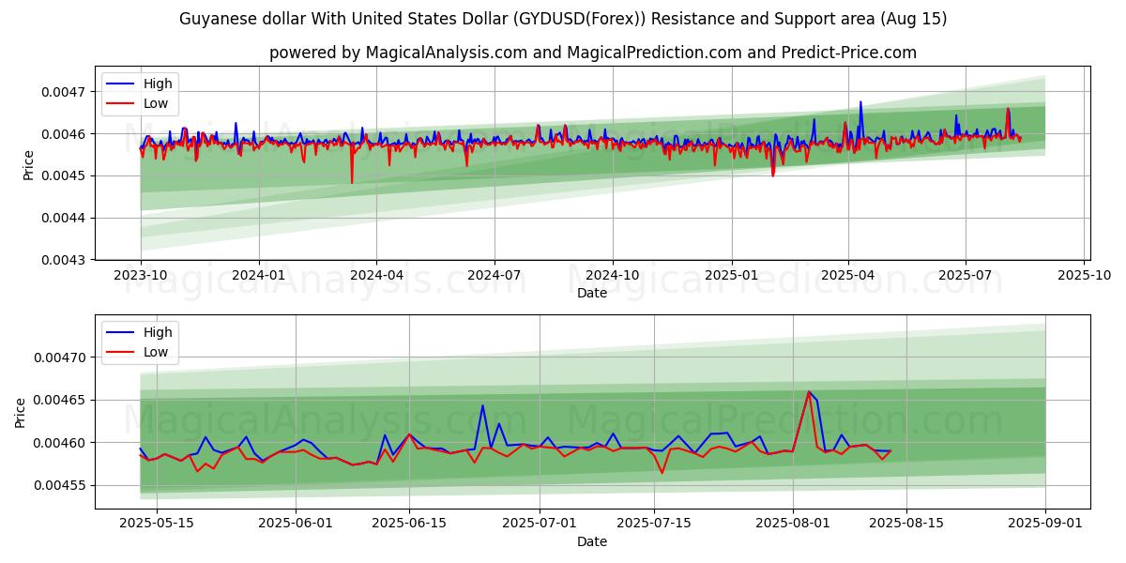
Task: Click the 0.00465 y-axis label in bottom chart
Action: click(60, 401)
